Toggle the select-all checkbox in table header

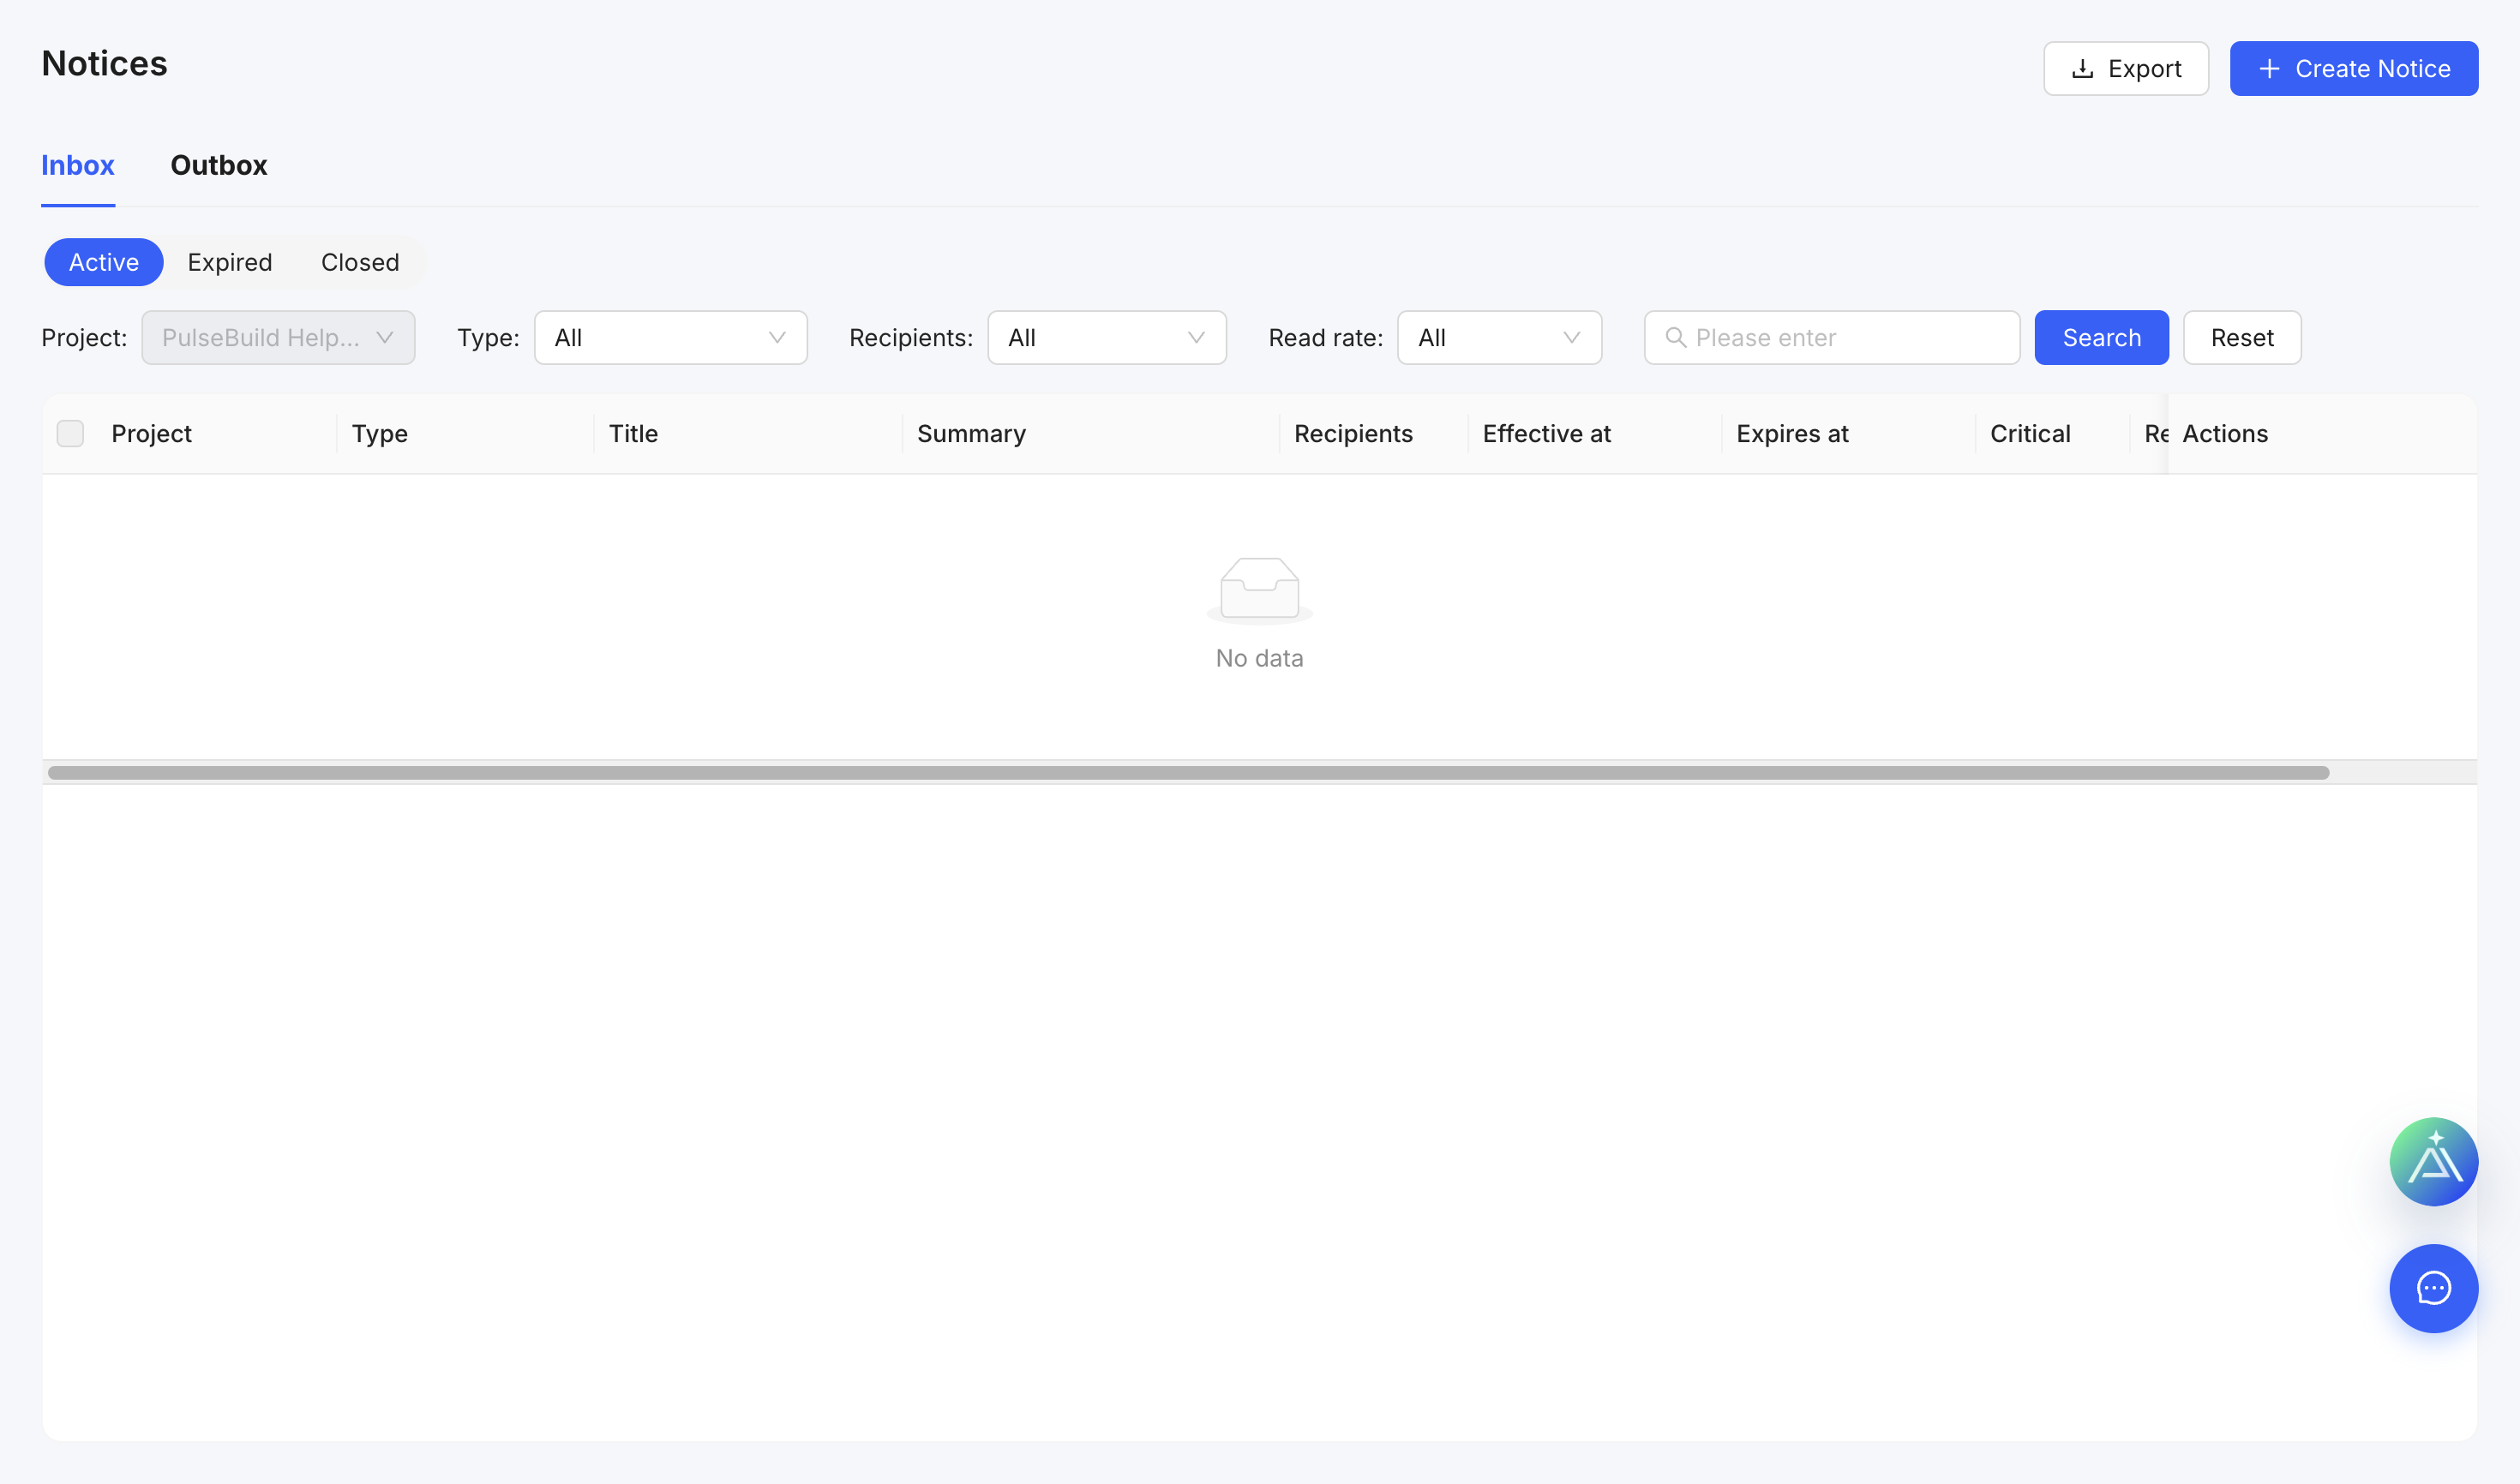pos(70,434)
